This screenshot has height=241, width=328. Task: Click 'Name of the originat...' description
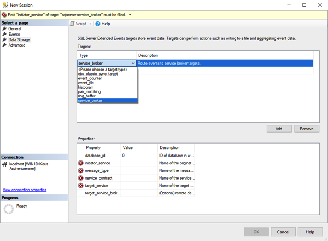pos(177,163)
